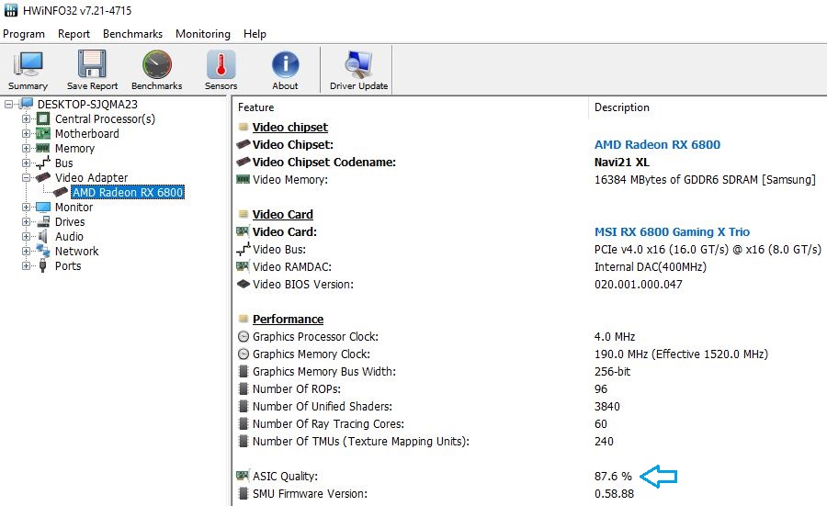This screenshot has height=506, width=827.
Task: Select Number Of Unified Shaders row
Action: 530,407
